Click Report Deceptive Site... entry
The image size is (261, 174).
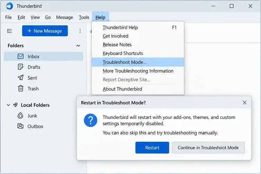coord(138,79)
